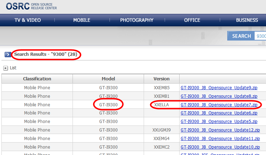Click GT-I9300 model cell in XXEMB5 row

click(108, 88)
